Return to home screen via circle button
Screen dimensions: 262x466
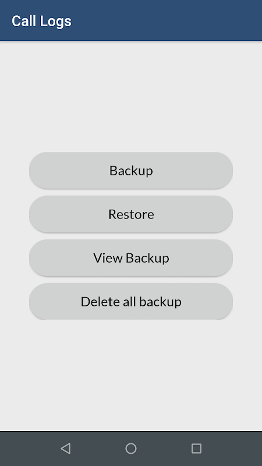pos(131,448)
